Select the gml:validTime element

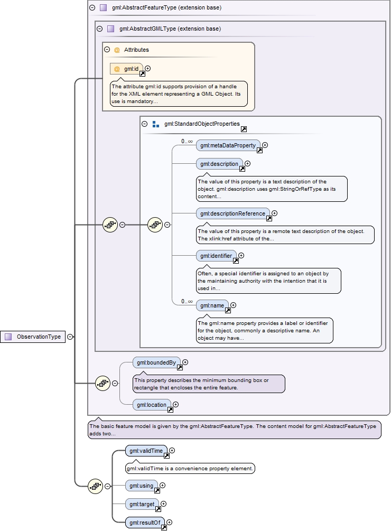[x=146, y=451]
